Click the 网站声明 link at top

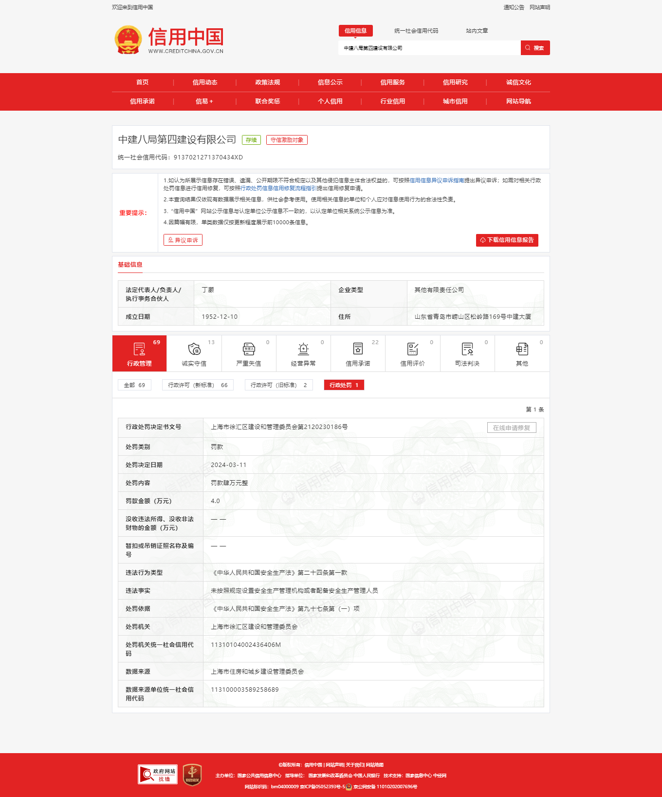pos(540,7)
